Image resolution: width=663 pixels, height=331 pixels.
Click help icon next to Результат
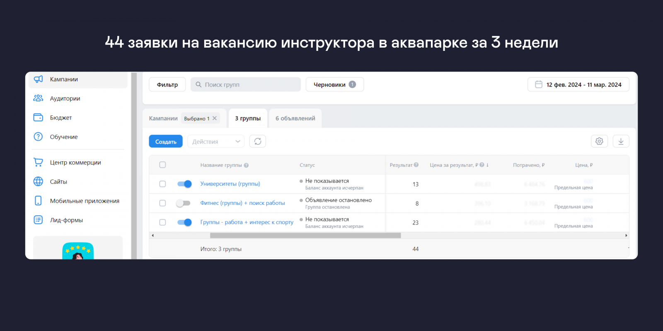pos(416,165)
